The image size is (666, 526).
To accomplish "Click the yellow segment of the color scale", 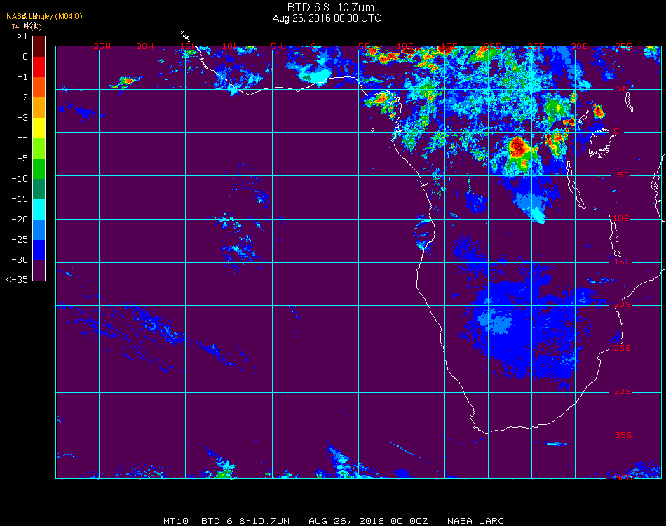I will pos(39,128).
